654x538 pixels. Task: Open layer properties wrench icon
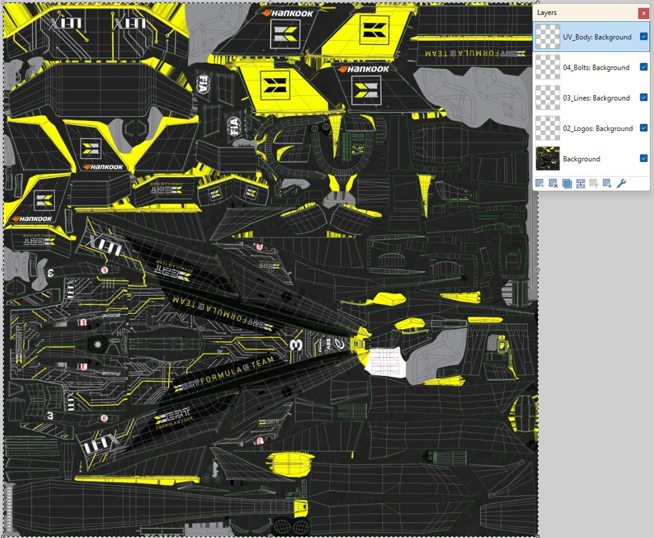(621, 184)
